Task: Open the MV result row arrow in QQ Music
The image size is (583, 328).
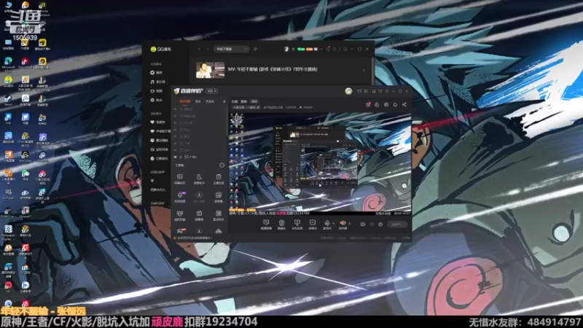Action: [364, 70]
